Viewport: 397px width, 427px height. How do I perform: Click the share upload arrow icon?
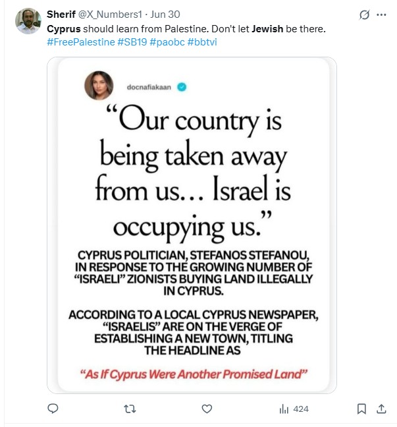pos(381,409)
